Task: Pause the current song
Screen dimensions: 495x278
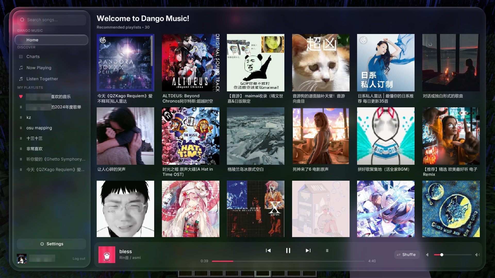Action: (288, 250)
